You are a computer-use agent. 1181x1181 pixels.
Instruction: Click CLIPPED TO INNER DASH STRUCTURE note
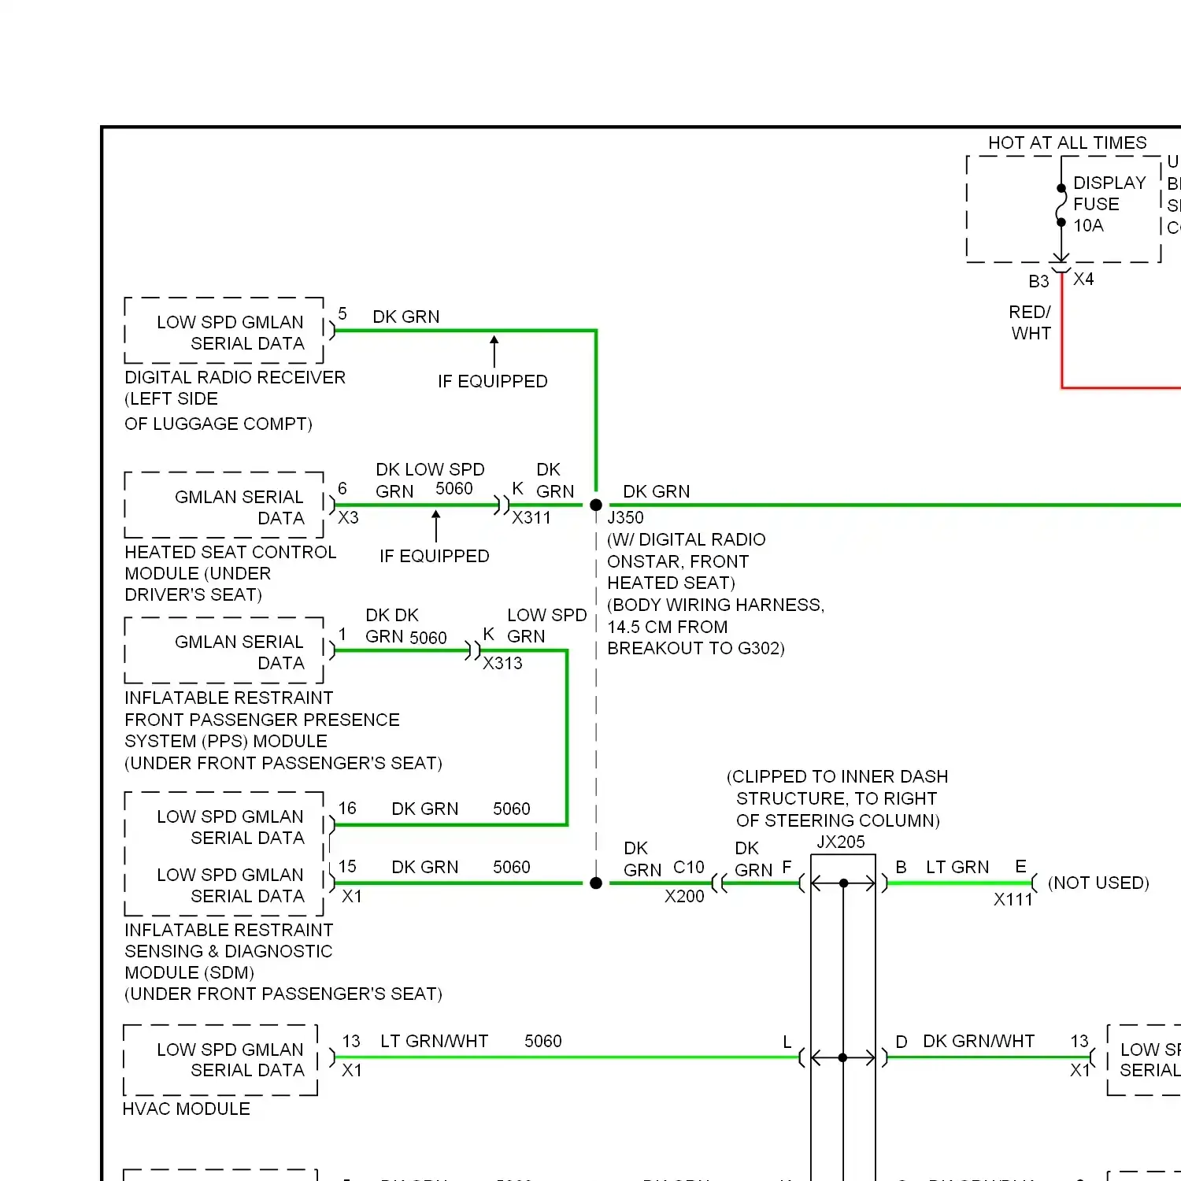pos(837,798)
